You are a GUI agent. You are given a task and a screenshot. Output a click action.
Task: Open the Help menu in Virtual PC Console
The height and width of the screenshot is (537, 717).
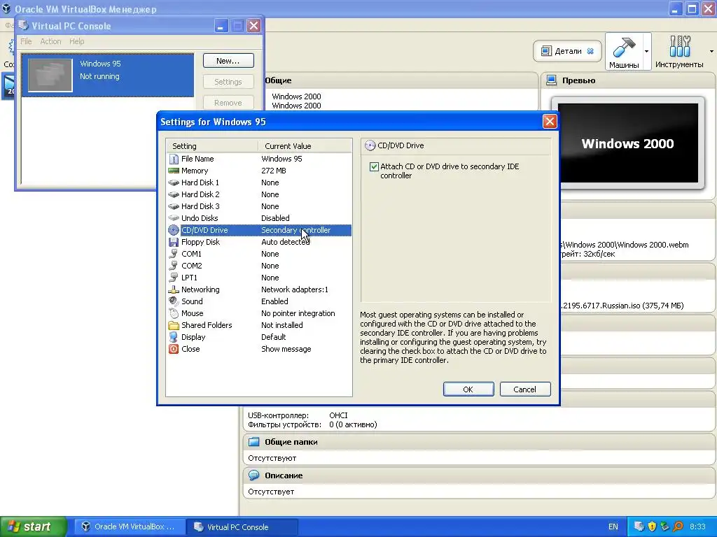(77, 41)
